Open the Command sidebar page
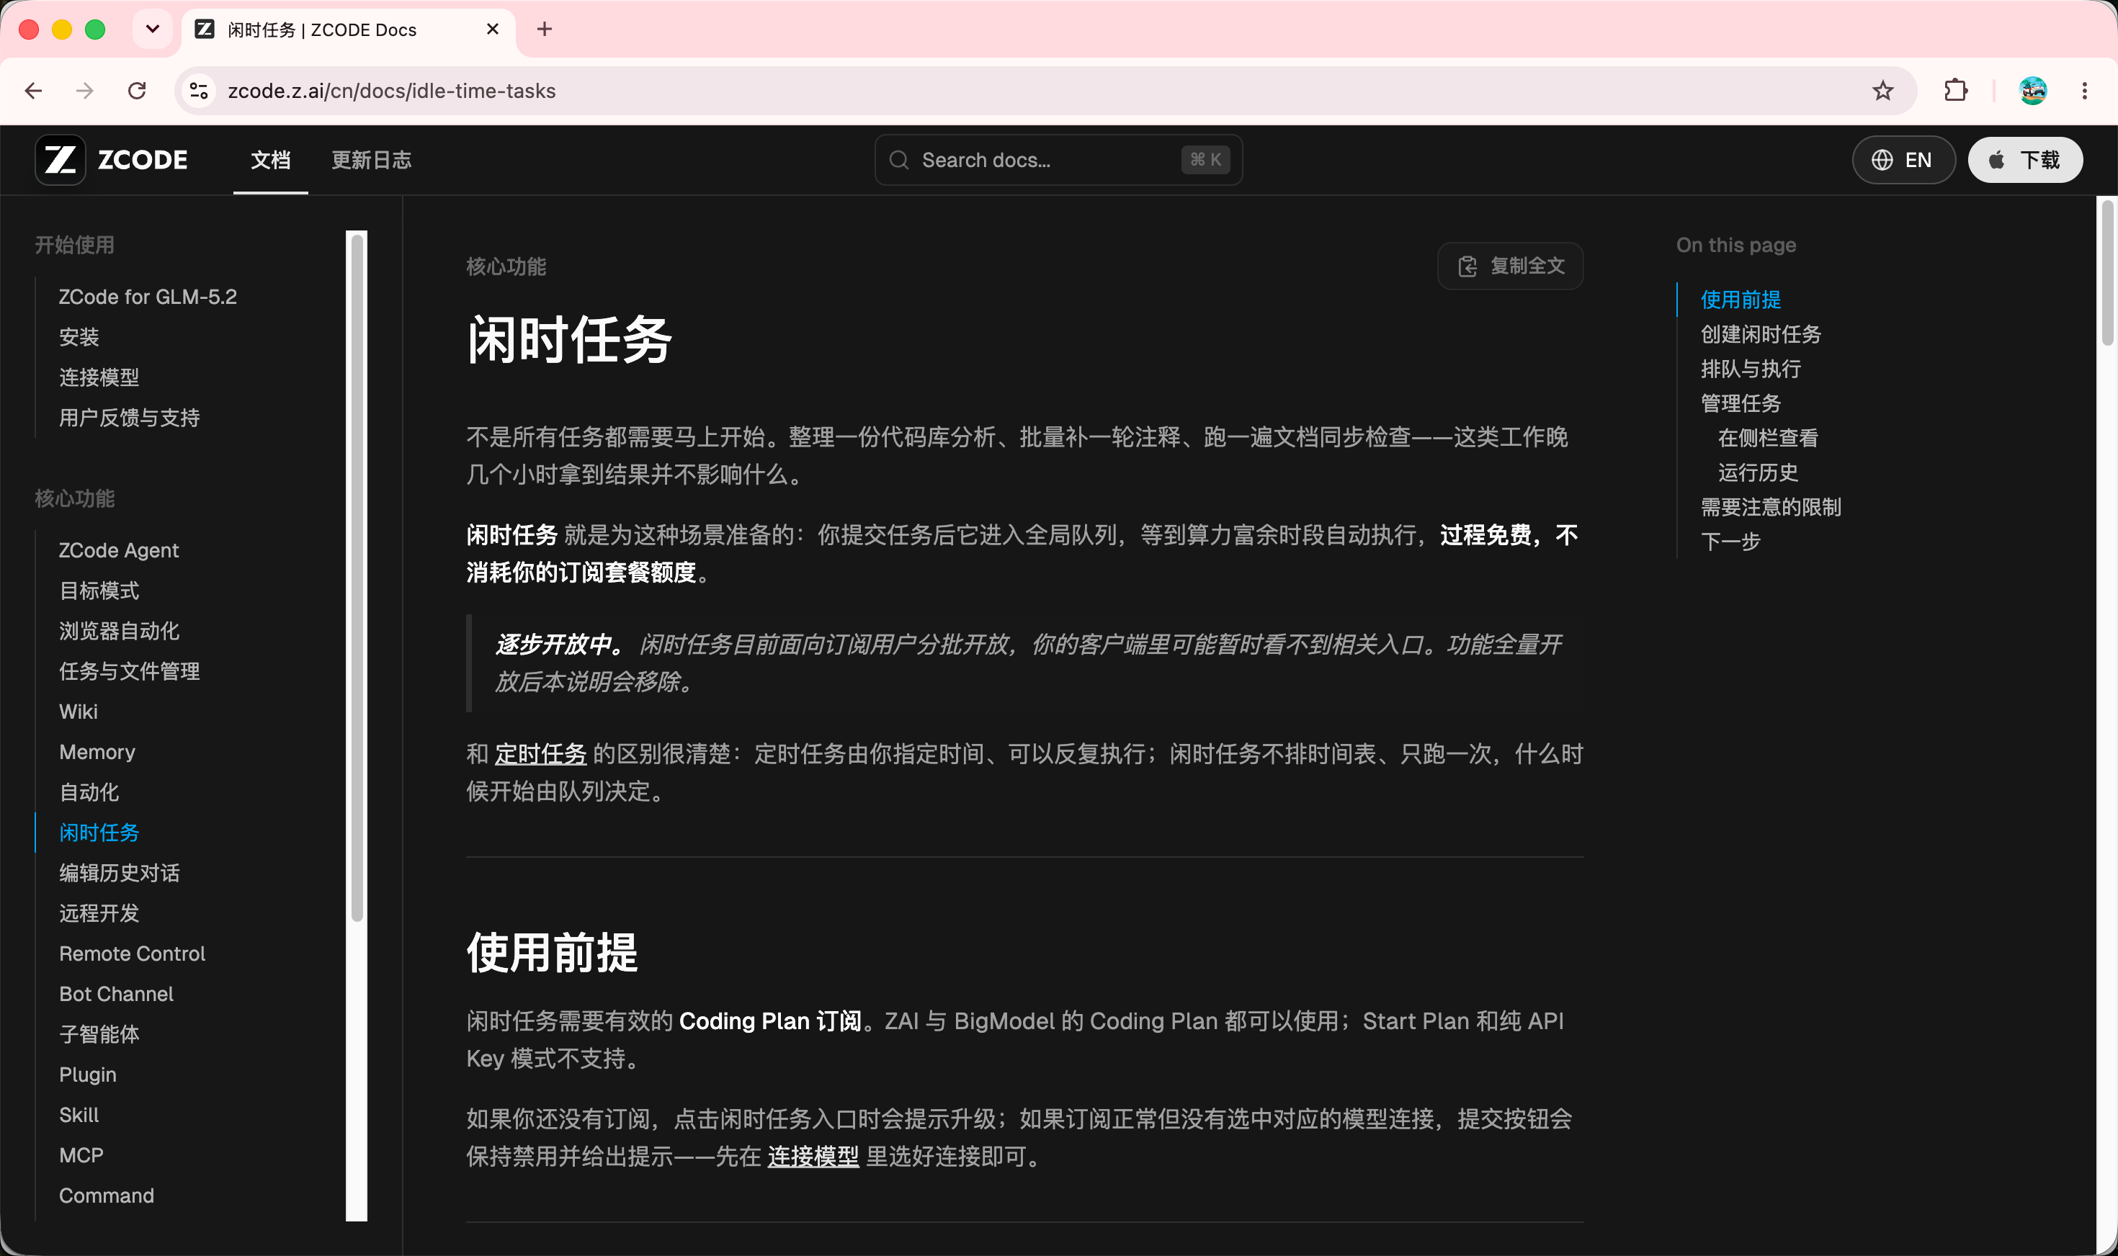The image size is (2118, 1256). point(107,1196)
